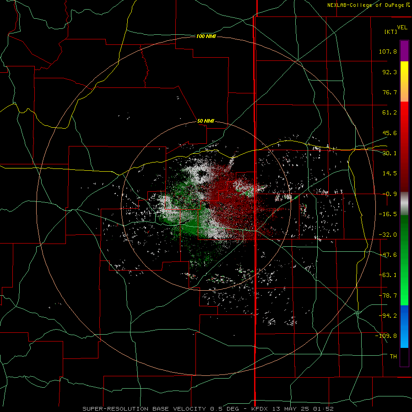The width and height of the screenshot is (412, 412).
Task: Select the -47.6 velocity scale value
Action: 388,255
